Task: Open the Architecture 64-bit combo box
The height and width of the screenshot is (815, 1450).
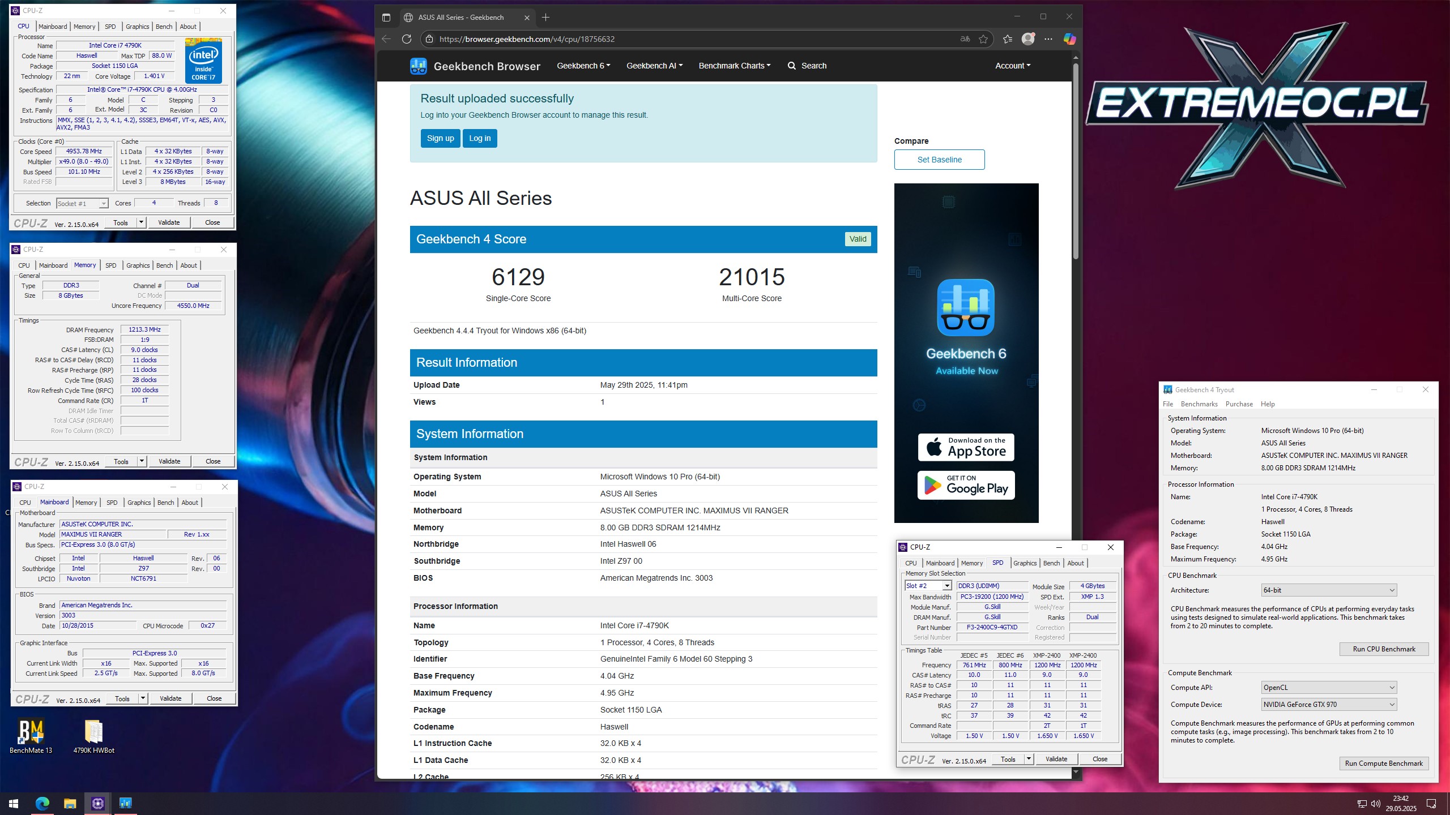Action: pos(1329,590)
